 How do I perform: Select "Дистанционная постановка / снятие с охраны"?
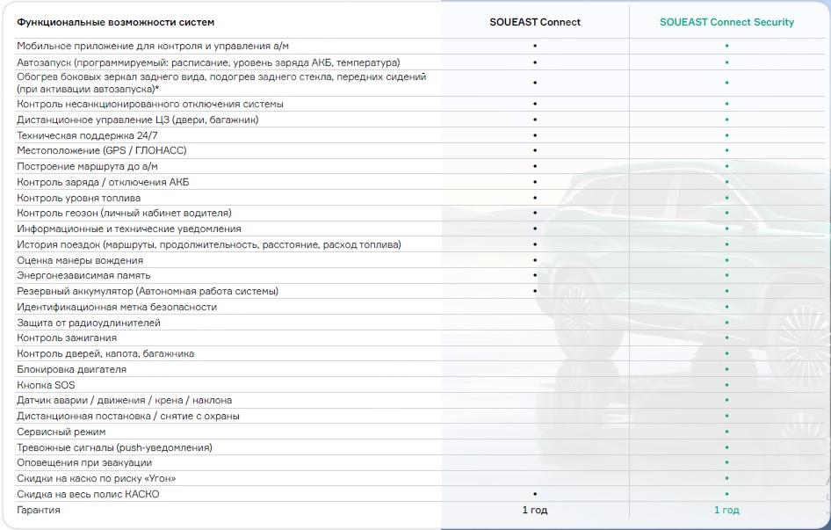tap(128, 417)
